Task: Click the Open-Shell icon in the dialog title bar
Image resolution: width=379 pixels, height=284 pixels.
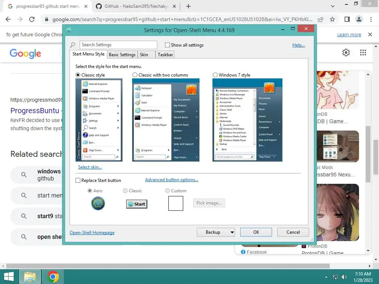Action: pyautogui.click(x=69, y=30)
